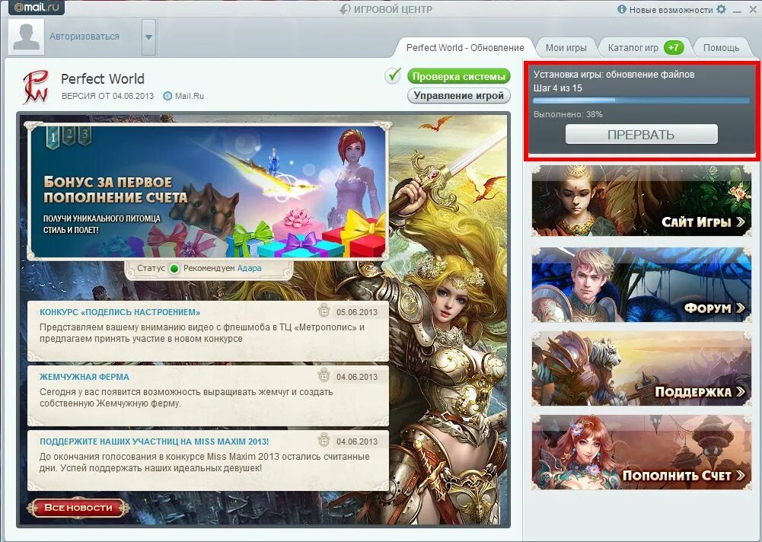The height and width of the screenshot is (542, 762).
Task: Expand the account dropdown arrow
Action: 148,37
